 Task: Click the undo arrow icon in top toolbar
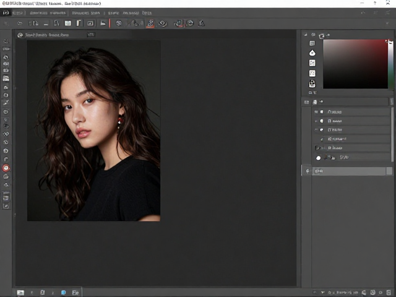click(20, 24)
